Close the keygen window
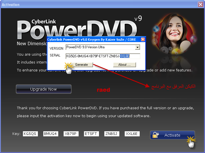This screenshot has height=153, width=205. 143,40
